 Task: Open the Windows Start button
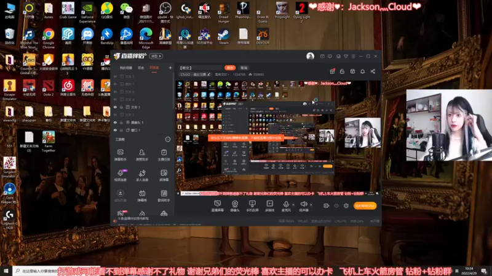point(6,270)
